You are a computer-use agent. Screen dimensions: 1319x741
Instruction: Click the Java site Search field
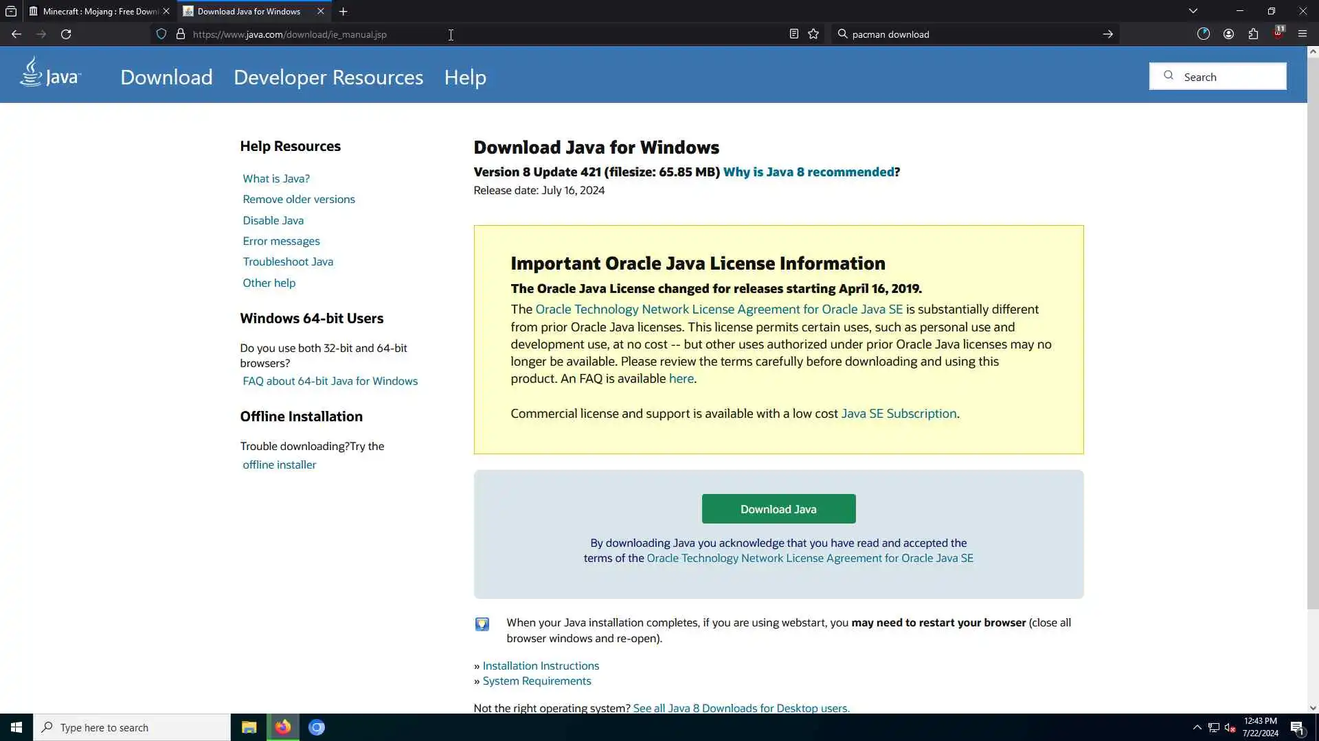[1230, 77]
